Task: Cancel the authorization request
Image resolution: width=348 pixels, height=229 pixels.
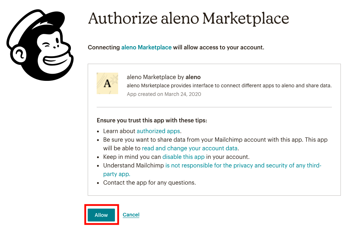Action: click(131, 215)
